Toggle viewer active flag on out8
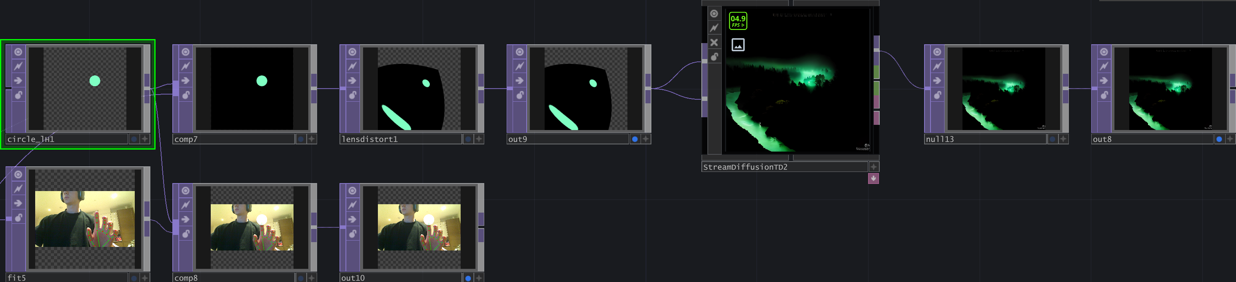Image resolution: width=1236 pixels, height=282 pixels. pyautogui.click(x=1104, y=52)
